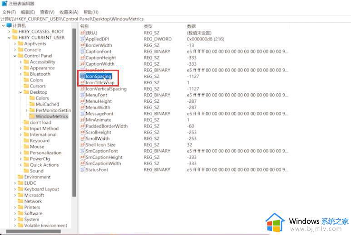Sort by the 数据 column header
This screenshot has width=351, height=235.
191,26
